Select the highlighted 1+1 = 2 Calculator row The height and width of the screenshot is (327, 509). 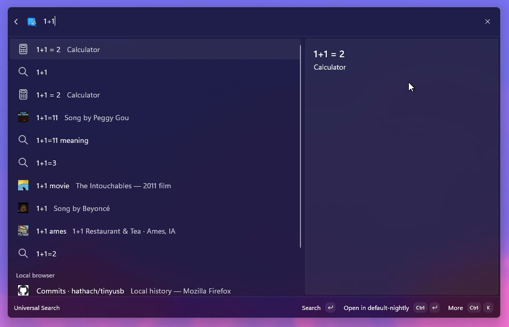(x=155, y=50)
